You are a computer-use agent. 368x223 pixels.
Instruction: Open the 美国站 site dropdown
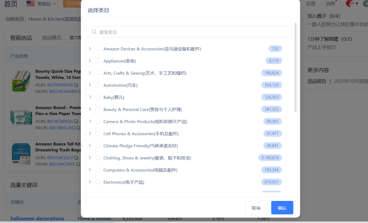pos(47,4)
